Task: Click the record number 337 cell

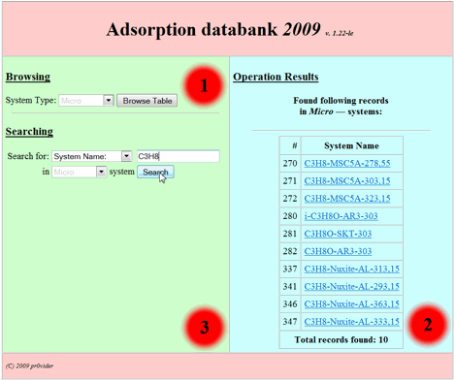Action: pos(290,269)
